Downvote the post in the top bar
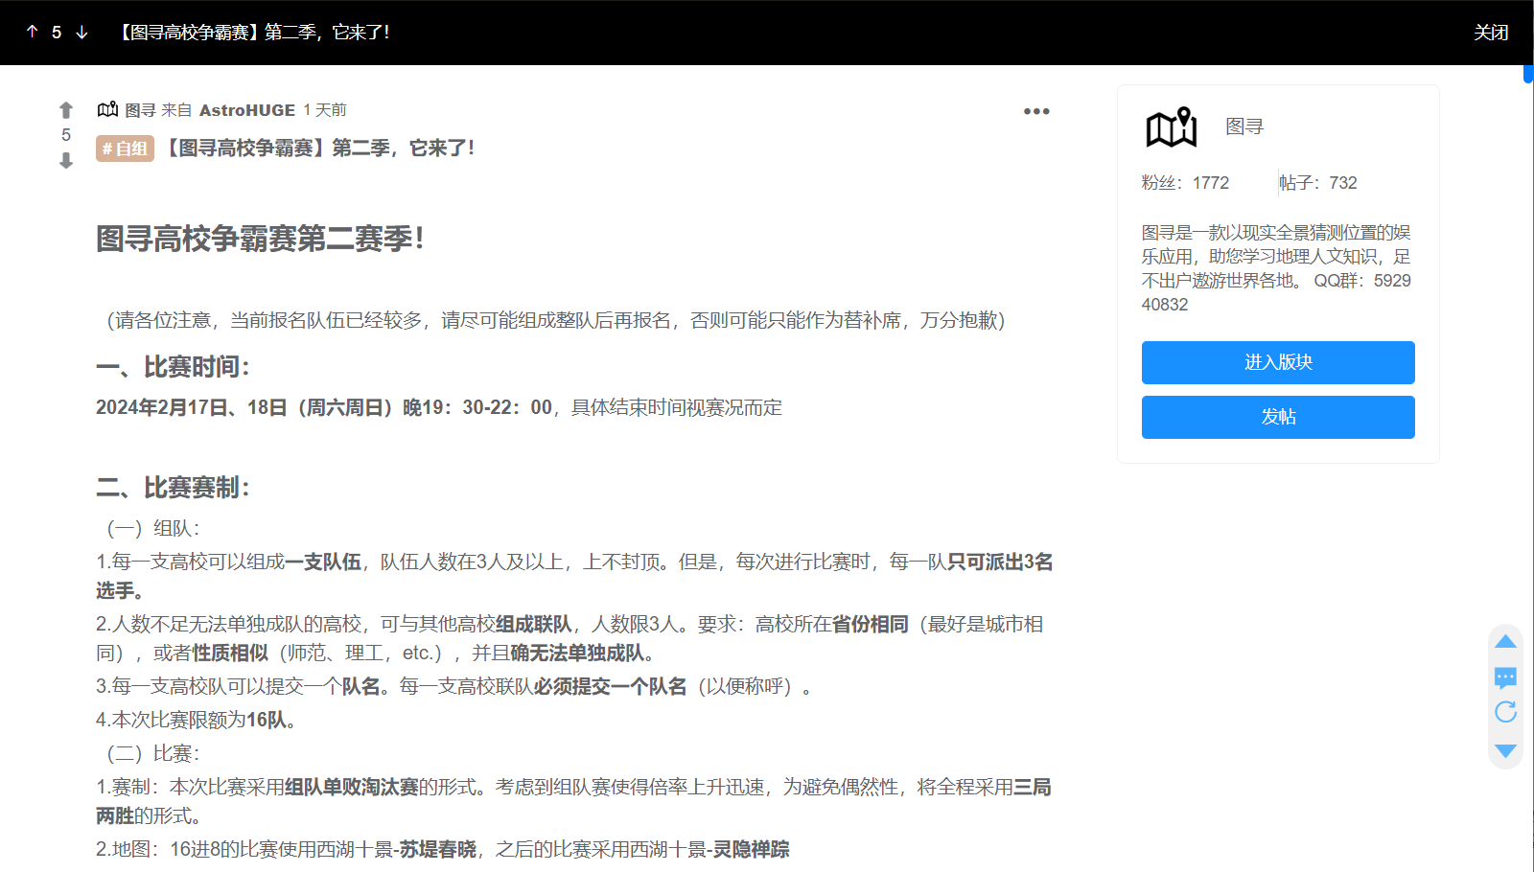 82,33
